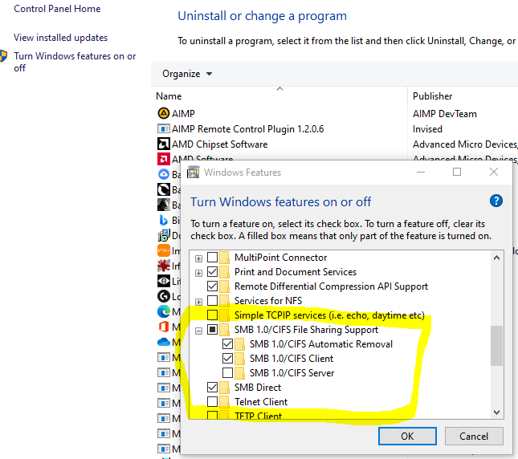
Task: Click AIMP Remote Control Plugin icon
Action: (x=164, y=128)
